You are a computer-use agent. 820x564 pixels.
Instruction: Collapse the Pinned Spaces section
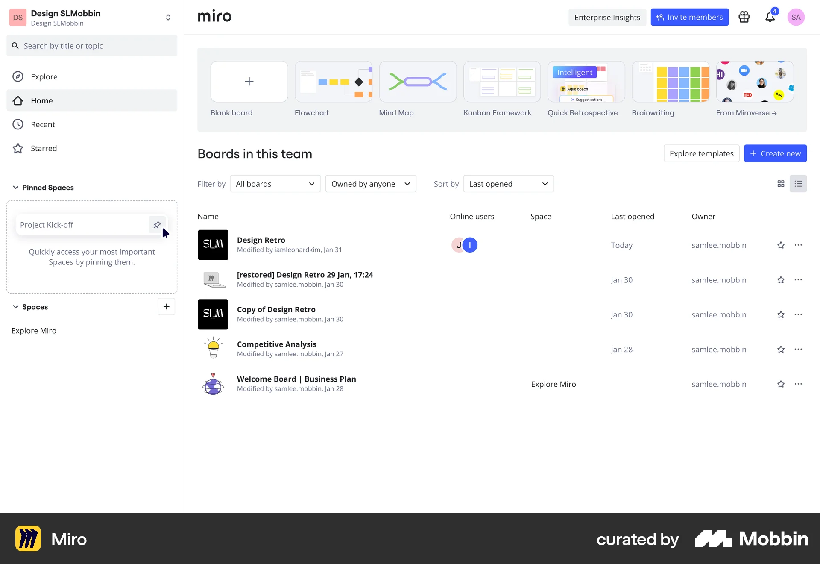click(15, 187)
